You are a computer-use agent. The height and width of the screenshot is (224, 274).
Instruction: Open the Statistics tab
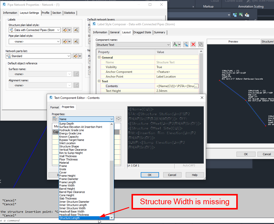point(69,13)
